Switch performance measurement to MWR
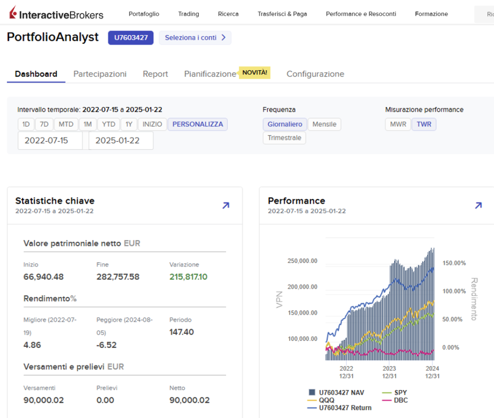The width and height of the screenshot is (494, 418). (398, 124)
